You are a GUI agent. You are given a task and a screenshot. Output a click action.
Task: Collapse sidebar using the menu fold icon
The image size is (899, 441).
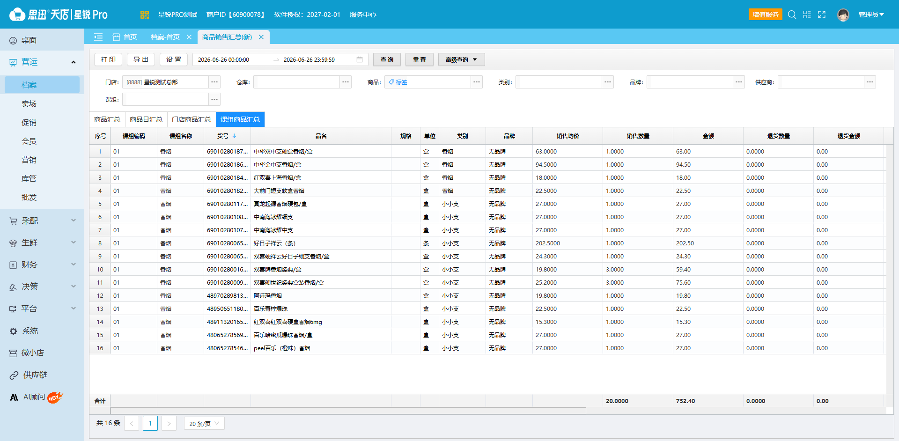pyautogui.click(x=98, y=37)
